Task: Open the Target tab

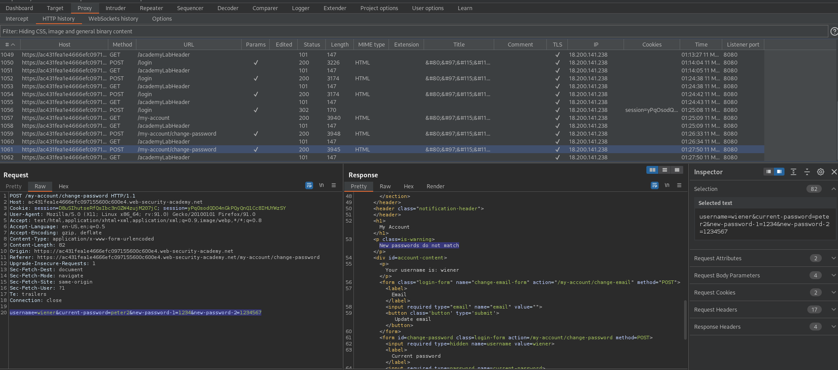Action: point(55,8)
